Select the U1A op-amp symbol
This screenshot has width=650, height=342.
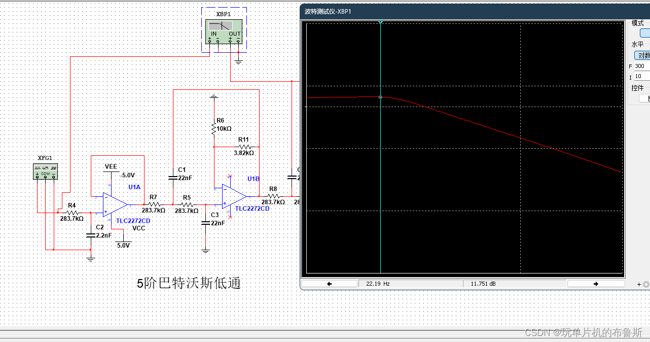(x=115, y=204)
